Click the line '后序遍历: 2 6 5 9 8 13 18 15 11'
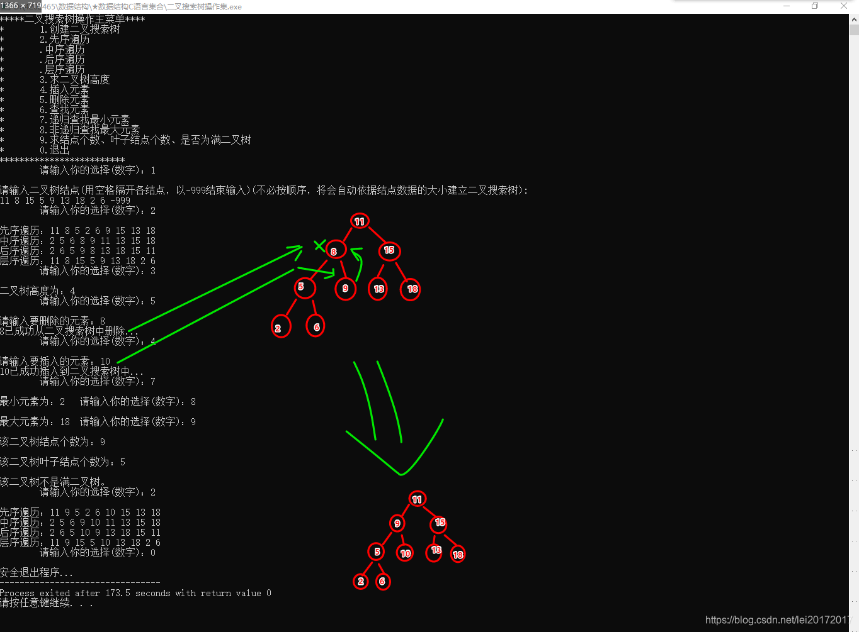Viewport: 859px width, 632px height. (x=78, y=251)
